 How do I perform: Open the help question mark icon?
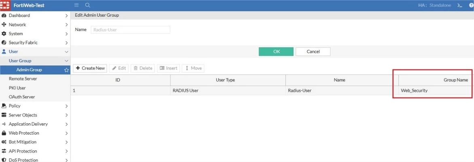472,5
